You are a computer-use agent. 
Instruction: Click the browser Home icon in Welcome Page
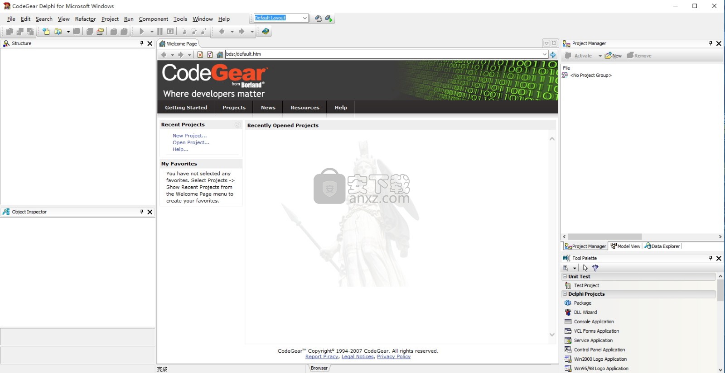pyautogui.click(x=220, y=54)
